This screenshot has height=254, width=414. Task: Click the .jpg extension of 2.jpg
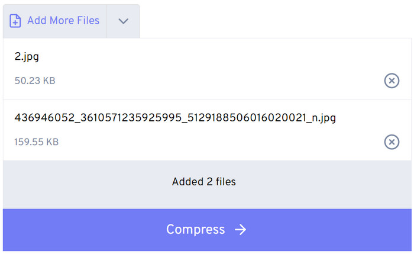pos(30,57)
